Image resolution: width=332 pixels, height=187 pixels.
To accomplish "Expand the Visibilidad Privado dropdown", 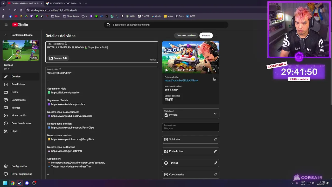I will pos(191,113).
